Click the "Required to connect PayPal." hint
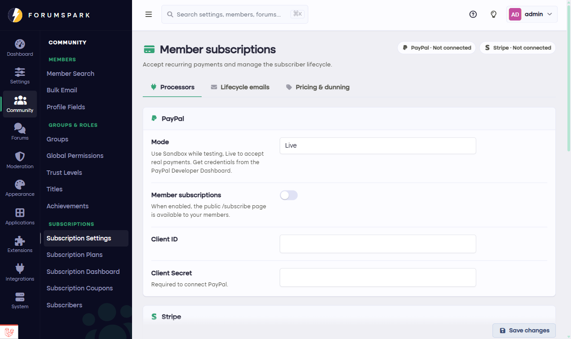Image resolution: width=571 pixels, height=339 pixels. tap(190, 284)
